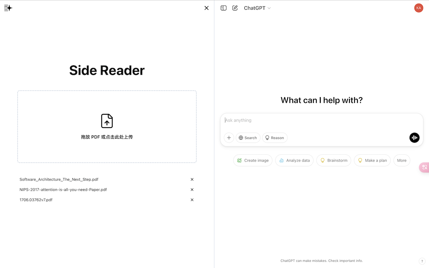Click the pink translate extension icon
The image size is (429, 268).
point(424,167)
